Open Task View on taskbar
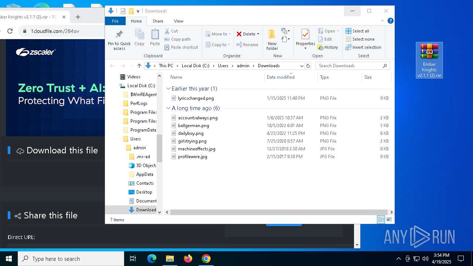The width and height of the screenshot is (473, 266). [x=133, y=259]
